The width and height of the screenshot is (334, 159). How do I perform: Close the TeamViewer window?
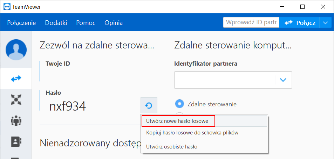click(x=323, y=7)
